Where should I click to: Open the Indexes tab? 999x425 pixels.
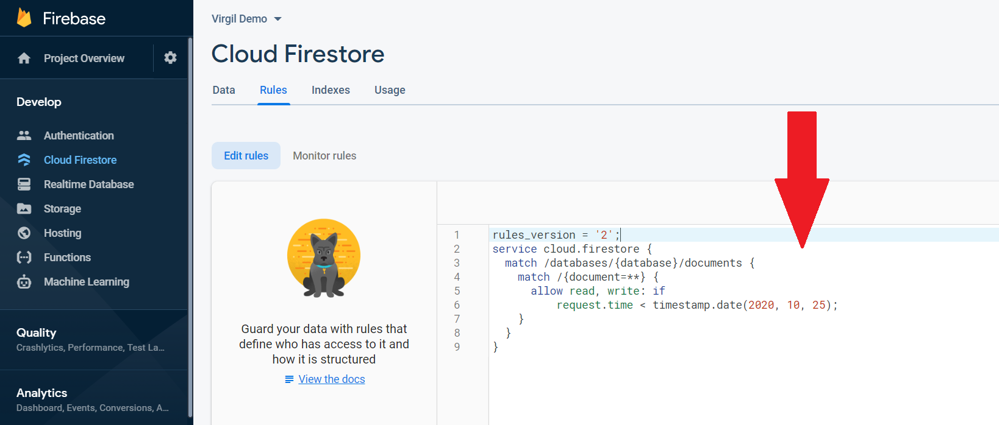[x=331, y=90]
